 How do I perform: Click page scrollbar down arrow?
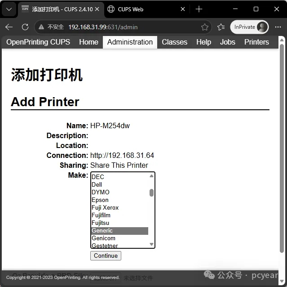282,281
